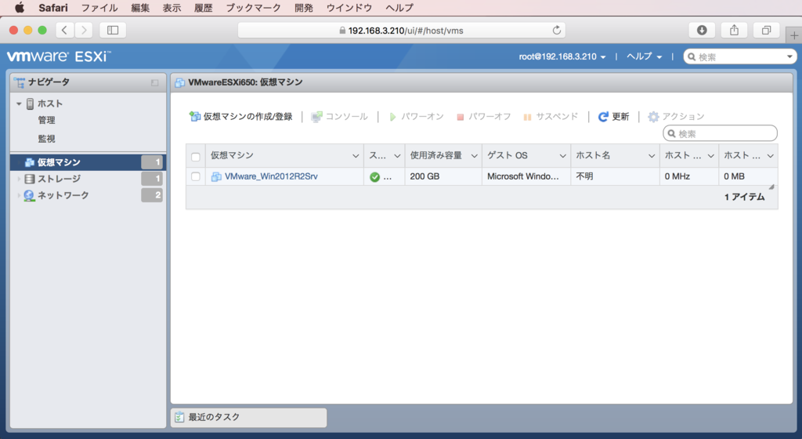Open the Safari share button
Viewport: 802px width, 439px height.
[734, 31]
